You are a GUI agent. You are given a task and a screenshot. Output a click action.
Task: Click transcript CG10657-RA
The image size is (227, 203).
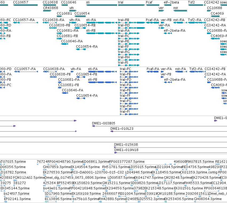[x=26, y=23]
